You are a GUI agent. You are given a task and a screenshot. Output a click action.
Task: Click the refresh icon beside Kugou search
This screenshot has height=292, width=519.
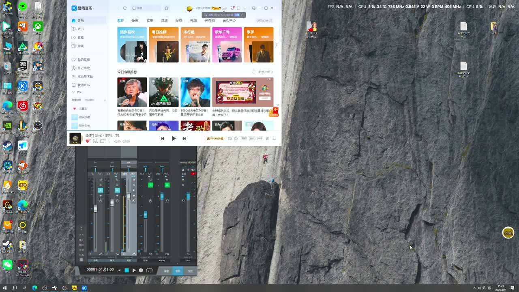[124, 8]
